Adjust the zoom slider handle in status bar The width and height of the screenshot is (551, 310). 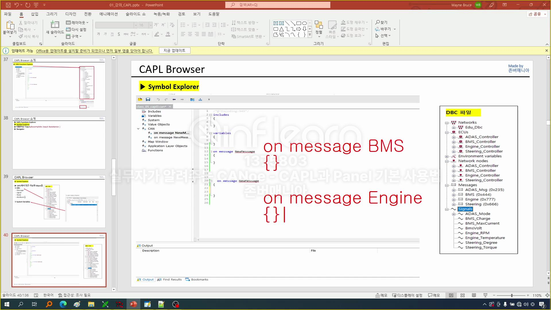point(512,295)
